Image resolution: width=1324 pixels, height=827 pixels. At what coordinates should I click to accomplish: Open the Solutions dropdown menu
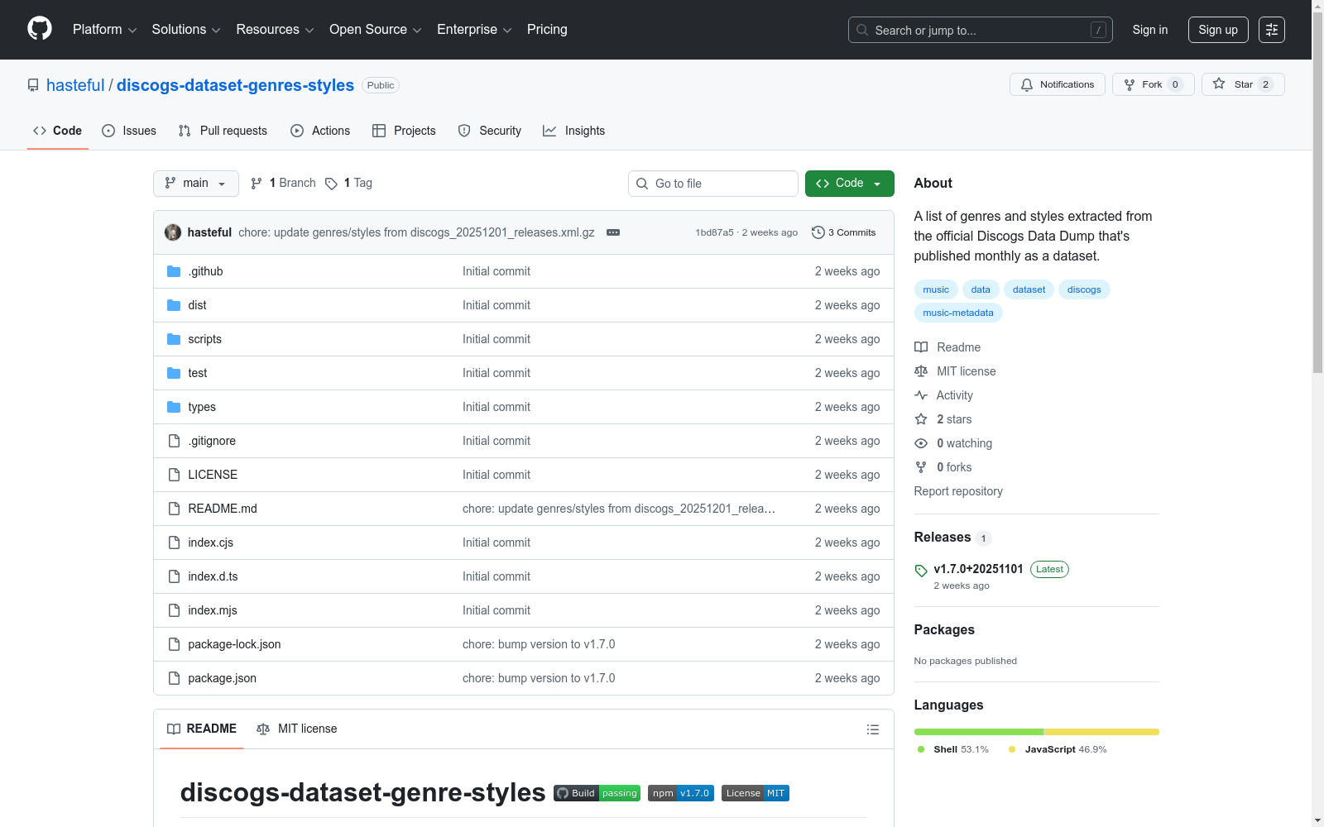coord(186,30)
